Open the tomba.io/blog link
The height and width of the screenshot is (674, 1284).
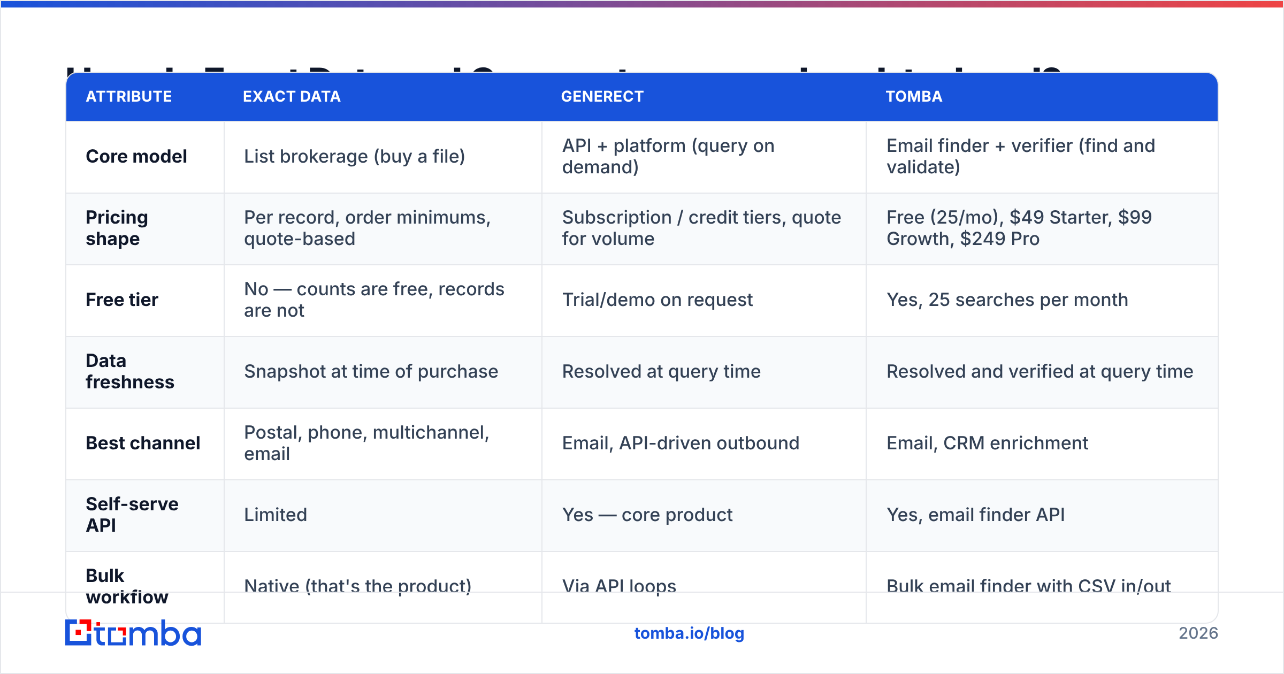click(689, 633)
